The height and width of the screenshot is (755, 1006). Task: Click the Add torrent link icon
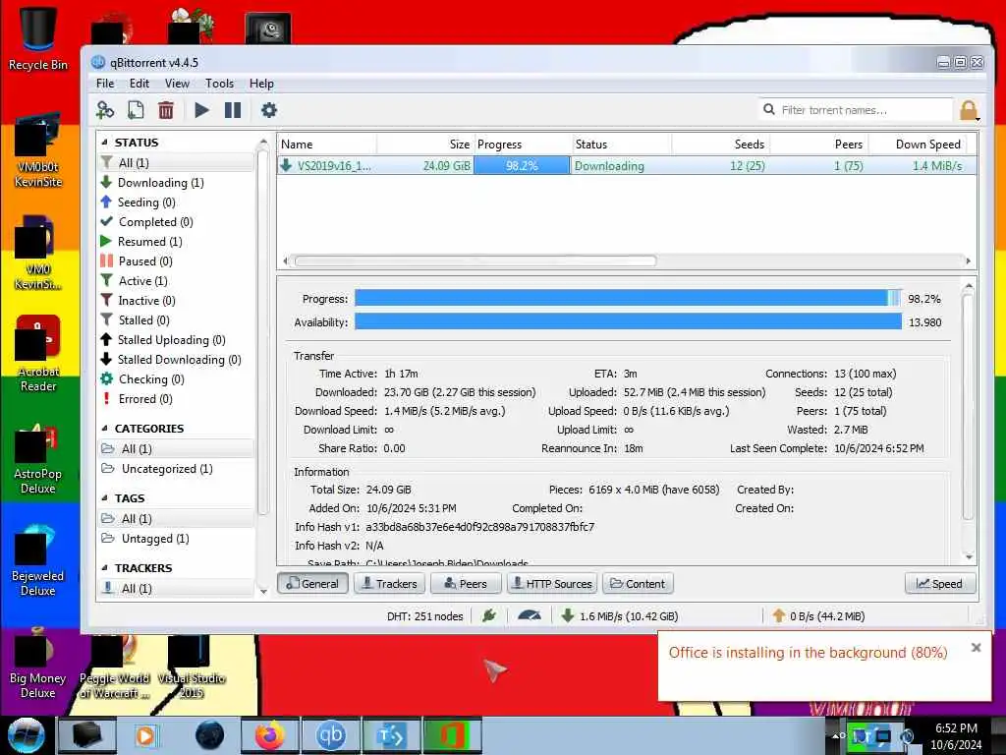point(104,110)
